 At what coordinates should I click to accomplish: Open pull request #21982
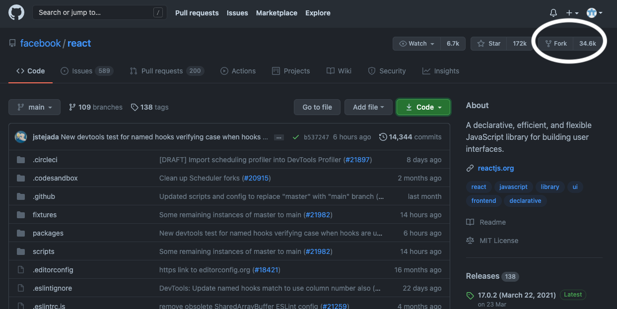point(318,215)
